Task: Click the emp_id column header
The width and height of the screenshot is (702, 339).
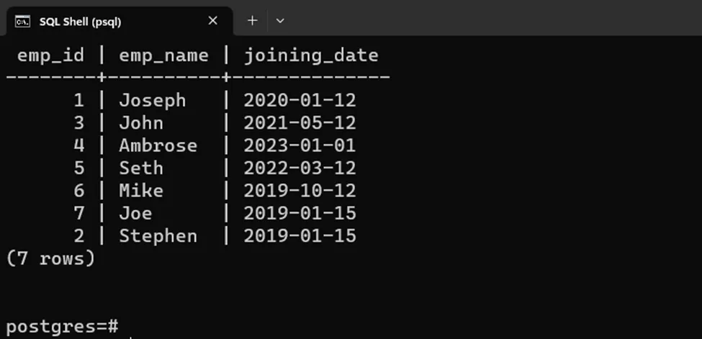Action: [50, 55]
